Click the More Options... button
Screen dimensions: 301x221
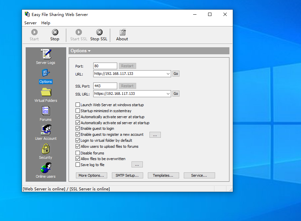tap(91, 175)
